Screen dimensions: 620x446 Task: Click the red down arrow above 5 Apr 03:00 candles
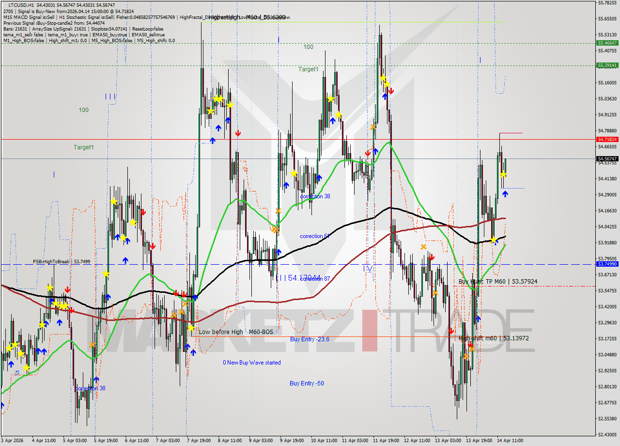67,290
